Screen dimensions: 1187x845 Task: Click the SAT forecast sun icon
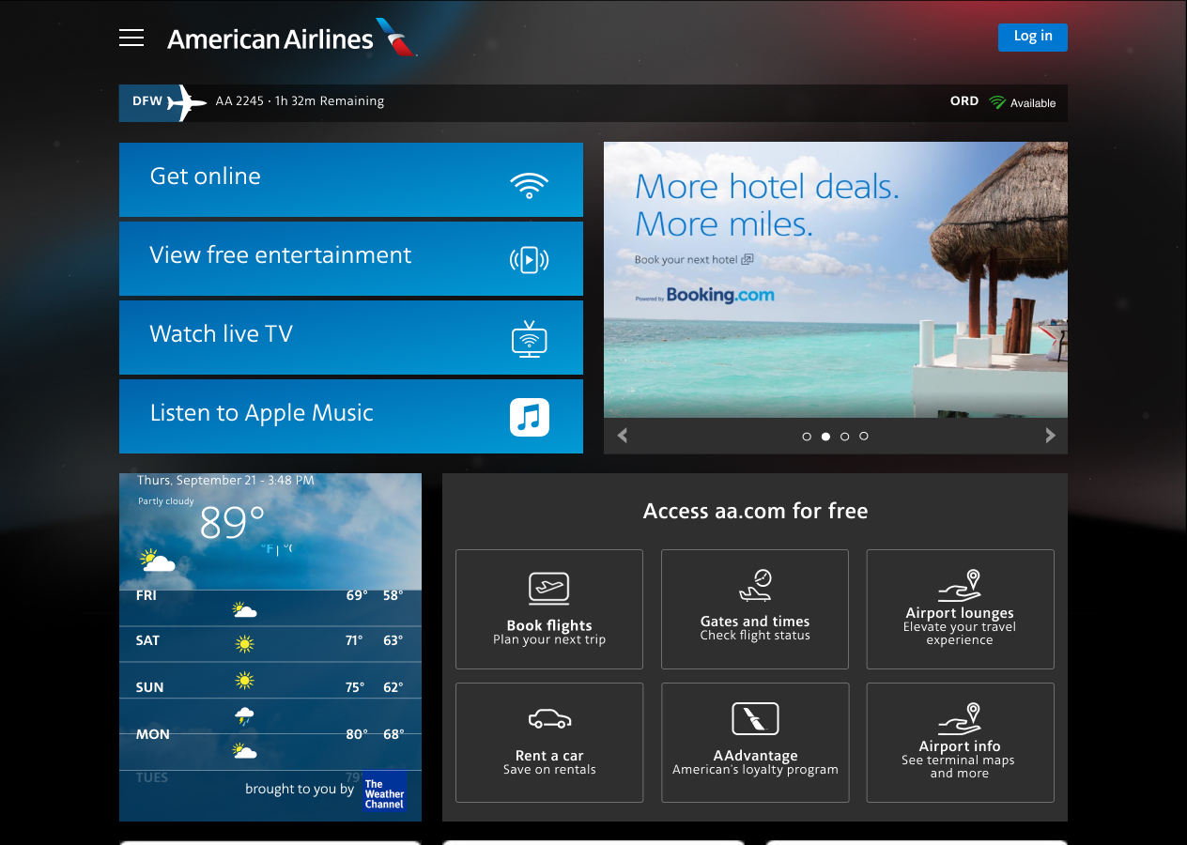(x=245, y=643)
